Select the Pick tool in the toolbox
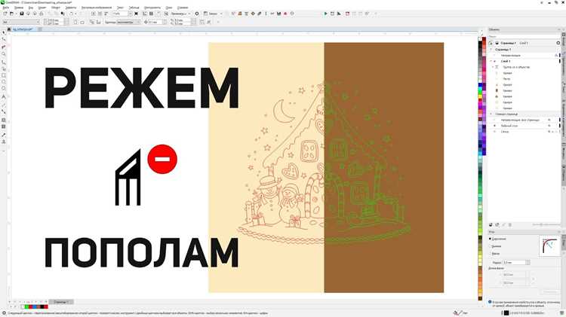The image size is (566, 317). tap(4, 33)
